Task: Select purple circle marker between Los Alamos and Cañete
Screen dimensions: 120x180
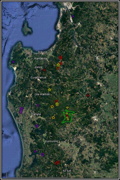Action: 38,105
